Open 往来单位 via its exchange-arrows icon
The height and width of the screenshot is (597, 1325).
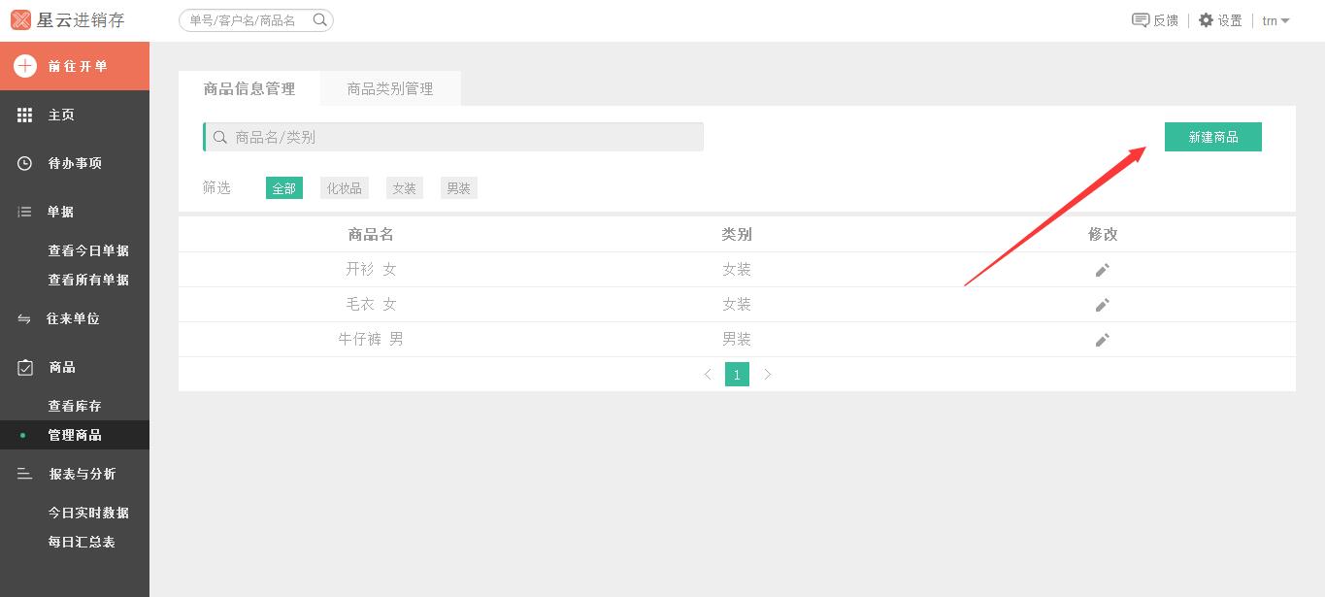24,318
